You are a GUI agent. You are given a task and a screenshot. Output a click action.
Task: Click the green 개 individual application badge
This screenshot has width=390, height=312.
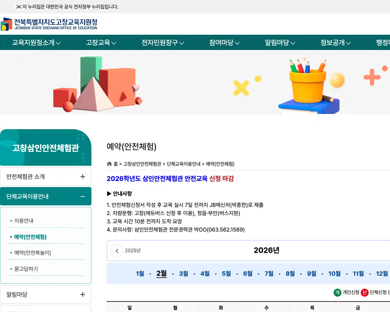(337, 293)
